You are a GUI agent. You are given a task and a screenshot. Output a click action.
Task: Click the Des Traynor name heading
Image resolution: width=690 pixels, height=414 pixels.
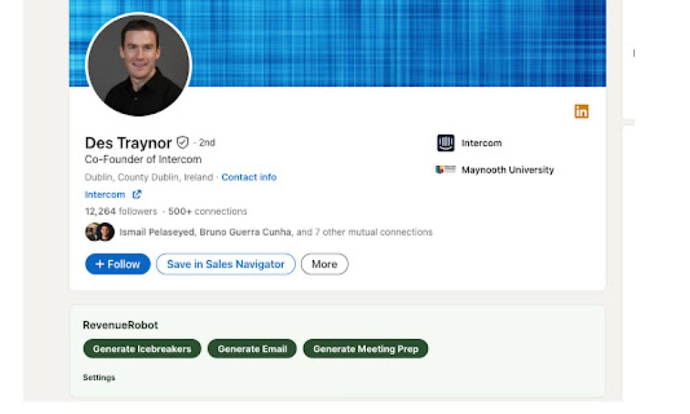128,143
